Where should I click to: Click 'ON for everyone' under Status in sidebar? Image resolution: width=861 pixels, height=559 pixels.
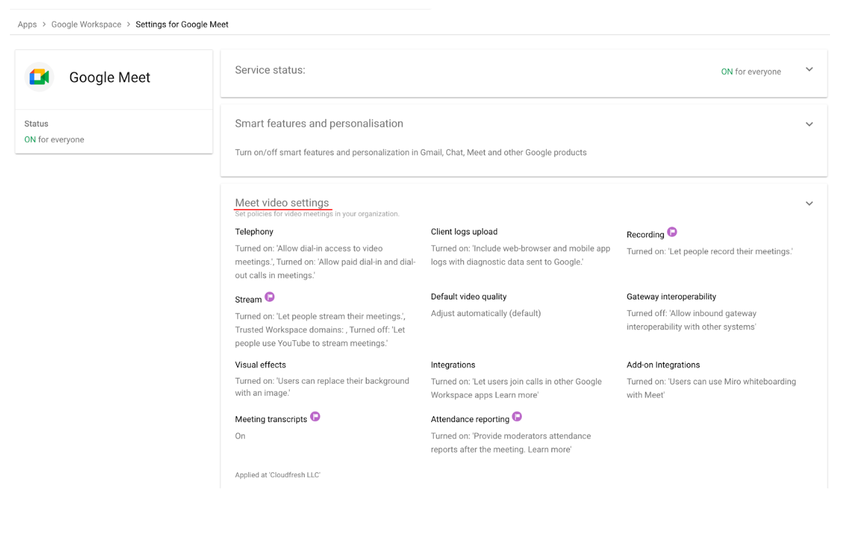54,139
